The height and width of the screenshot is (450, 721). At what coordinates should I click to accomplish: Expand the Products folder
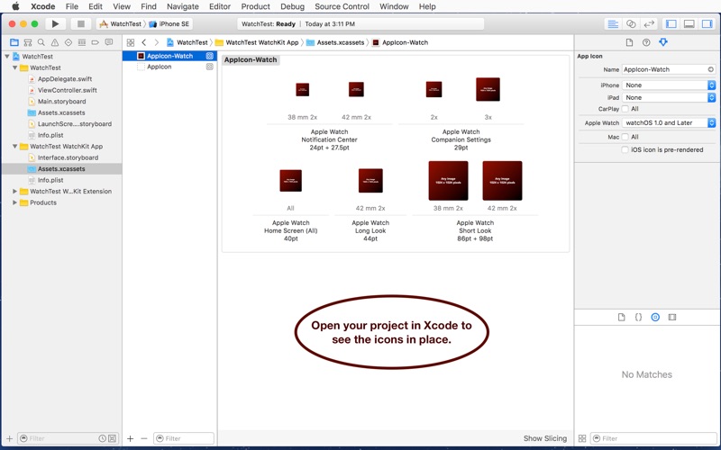point(15,202)
